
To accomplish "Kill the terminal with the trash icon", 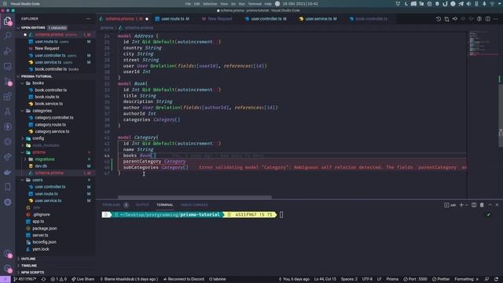I will [482, 204].
